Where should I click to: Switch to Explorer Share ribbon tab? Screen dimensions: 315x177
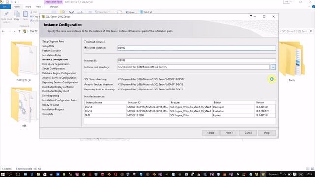(x=28, y=7)
